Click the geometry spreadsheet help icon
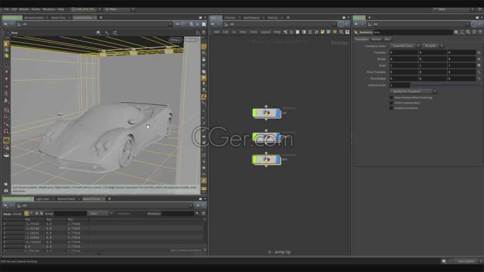 (x=204, y=213)
